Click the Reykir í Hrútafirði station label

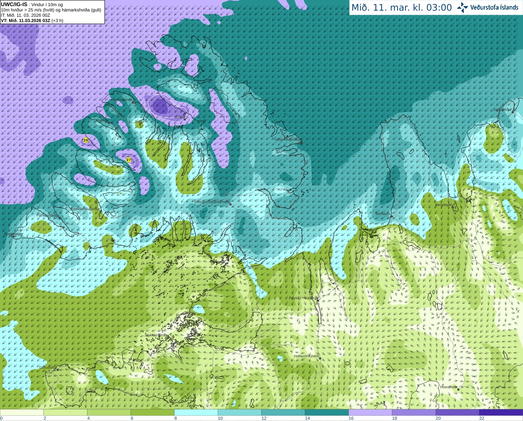point(303,298)
